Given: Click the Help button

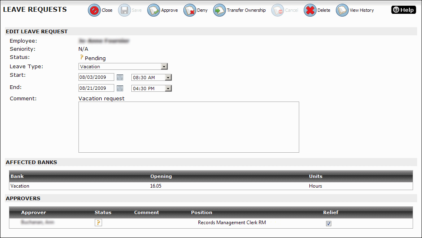Looking at the screenshot, I should tap(403, 10).
